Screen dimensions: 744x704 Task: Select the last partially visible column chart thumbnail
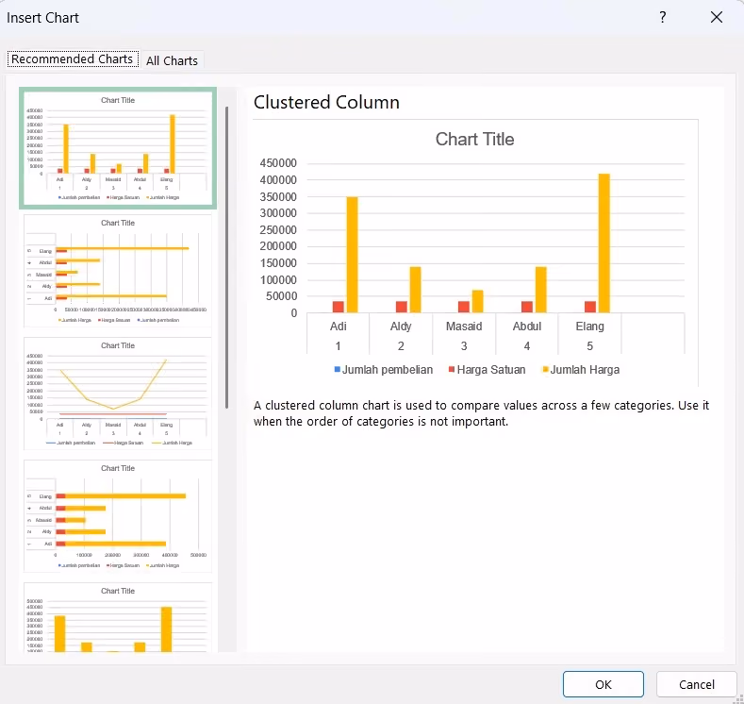coord(118,617)
